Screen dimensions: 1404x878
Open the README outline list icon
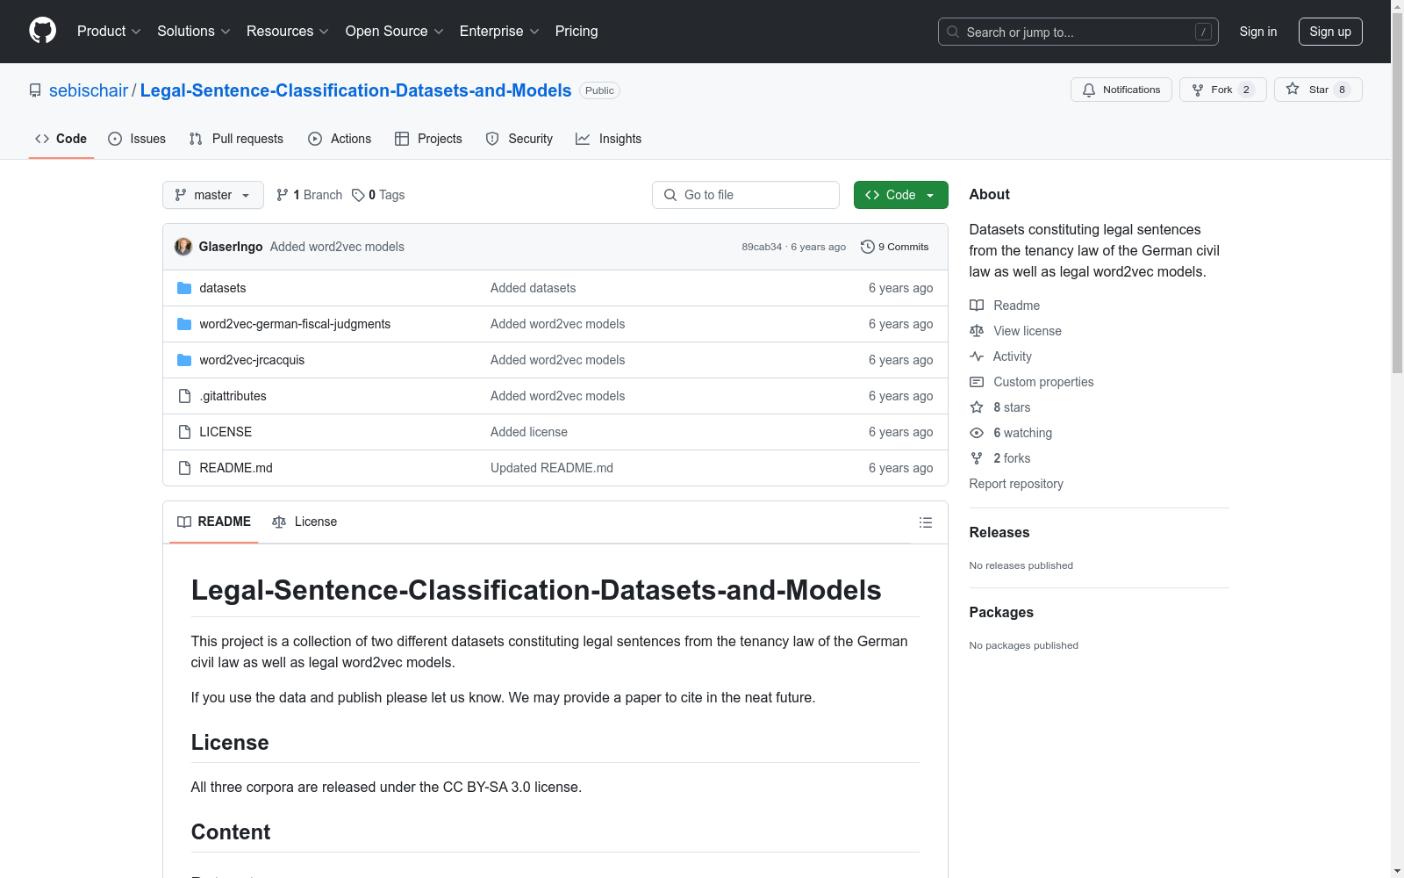pos(926,522)
